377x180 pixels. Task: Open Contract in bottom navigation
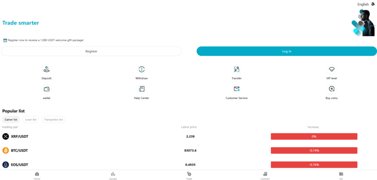pyautogui.click(x=265, y=175)
